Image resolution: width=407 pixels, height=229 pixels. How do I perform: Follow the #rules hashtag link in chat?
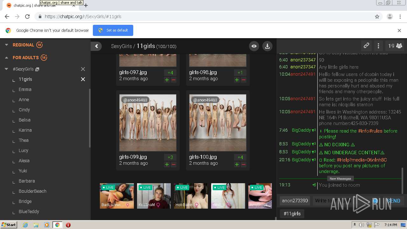point(376,131)
